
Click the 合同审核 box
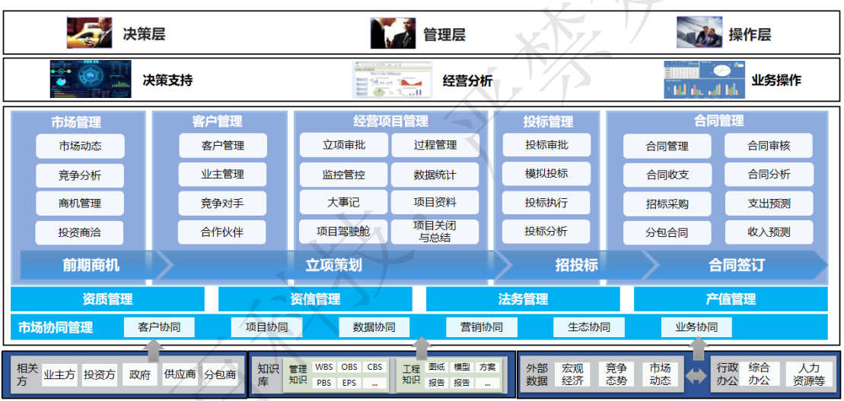click(x=769, y=146)
